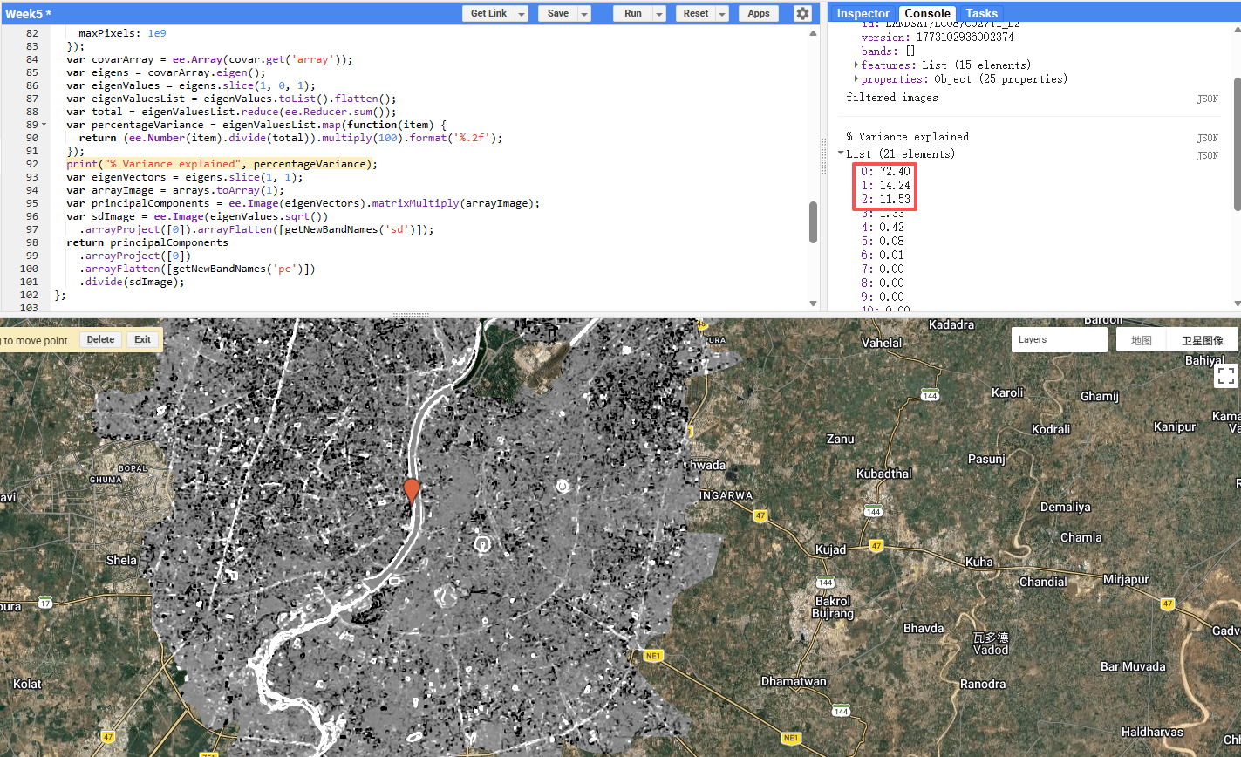
Task: Collapse the List (21 elements) output
Action: coord(842,153)
